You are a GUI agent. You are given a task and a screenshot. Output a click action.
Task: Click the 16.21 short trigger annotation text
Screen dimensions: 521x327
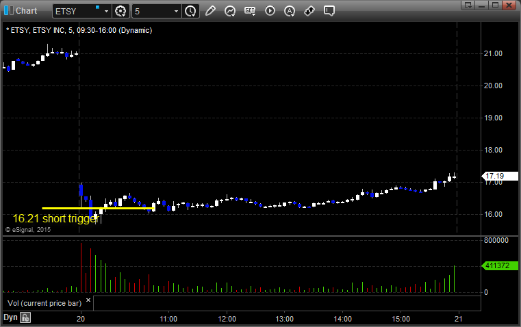coord(55,218)
